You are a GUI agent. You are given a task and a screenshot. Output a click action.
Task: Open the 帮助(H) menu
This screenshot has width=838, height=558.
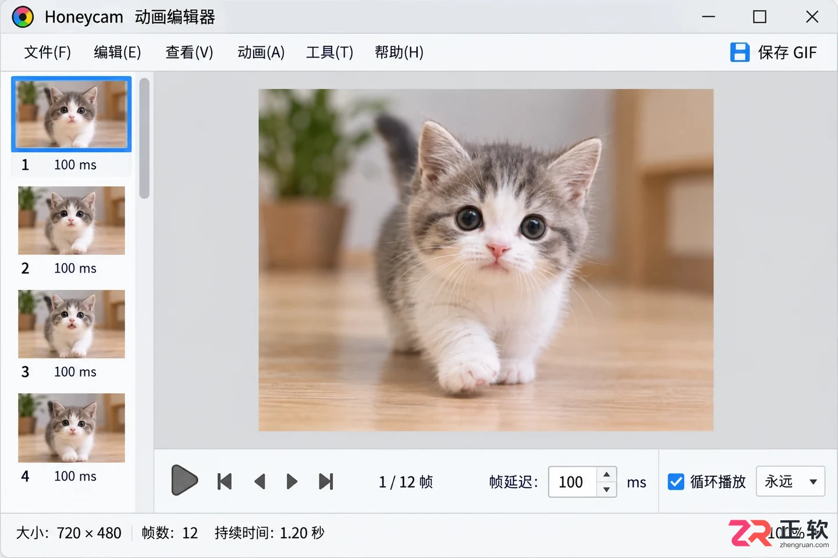399,52
